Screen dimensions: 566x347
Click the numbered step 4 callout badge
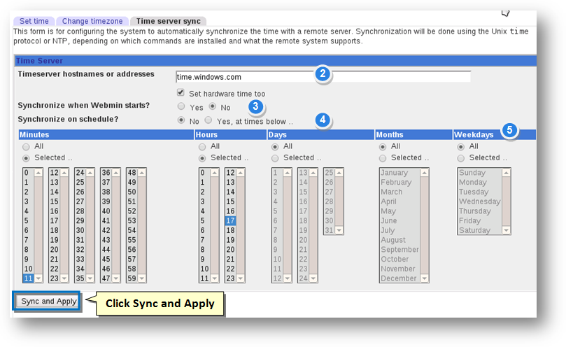(323, 120)
